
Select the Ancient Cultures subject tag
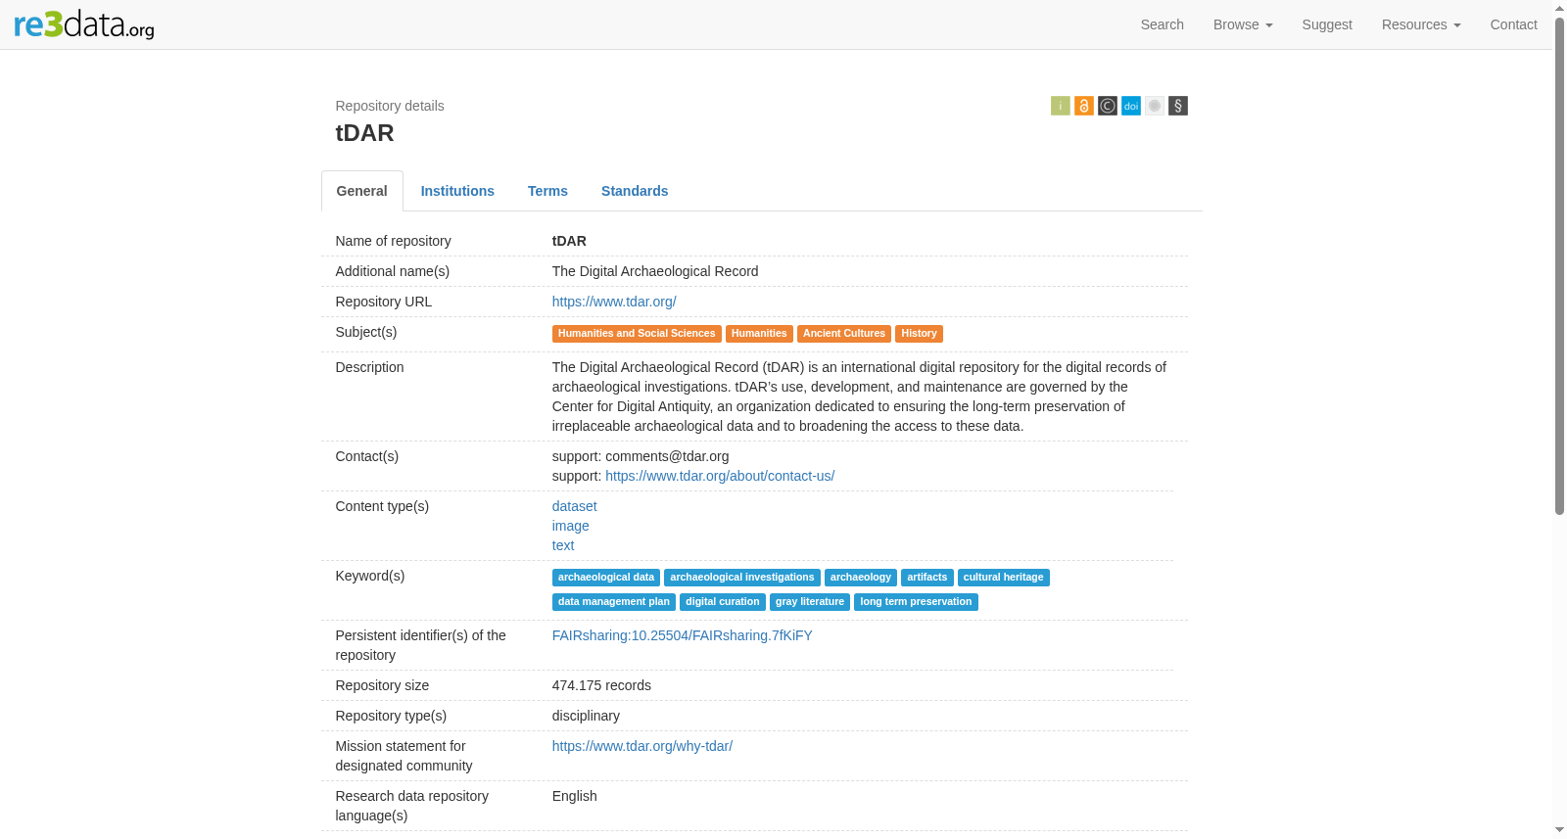pos(843,334)
